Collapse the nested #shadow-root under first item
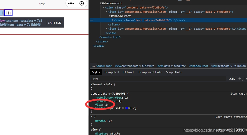 click(109, 16)
